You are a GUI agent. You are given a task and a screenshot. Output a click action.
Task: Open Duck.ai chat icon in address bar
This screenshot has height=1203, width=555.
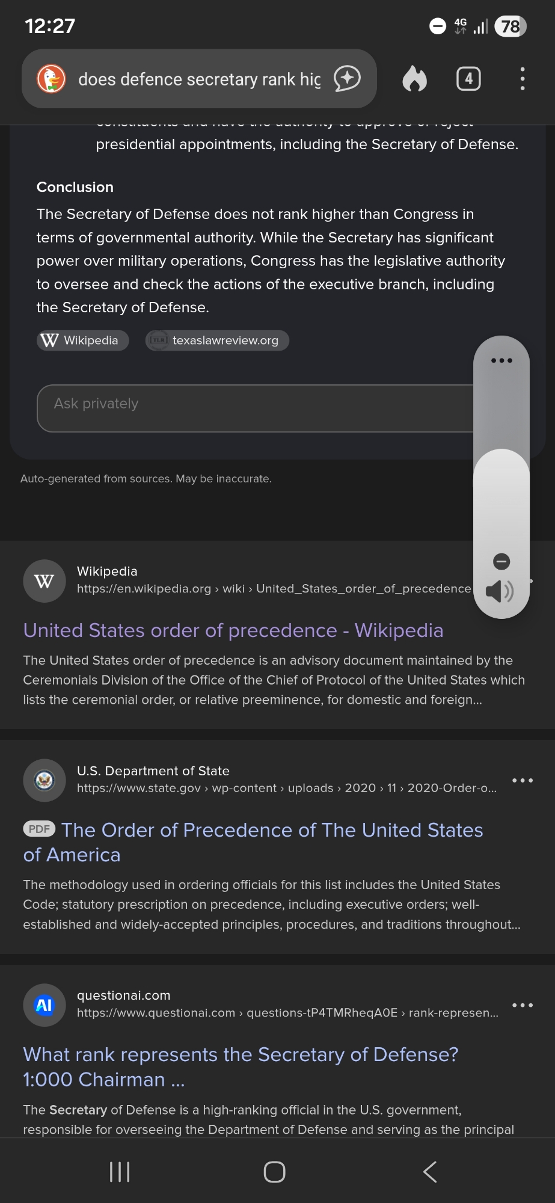(x=347, y=79)
